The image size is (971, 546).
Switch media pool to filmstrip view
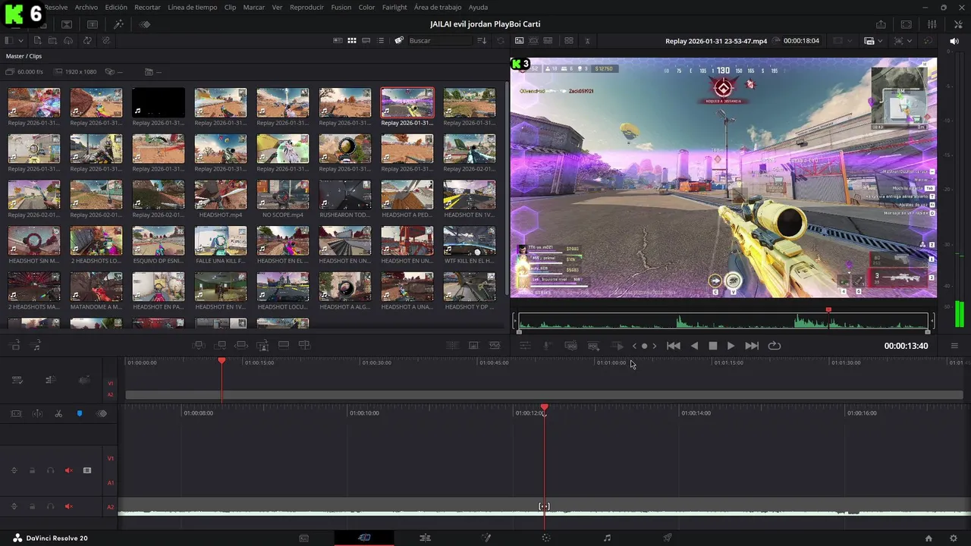coord(366,40)
